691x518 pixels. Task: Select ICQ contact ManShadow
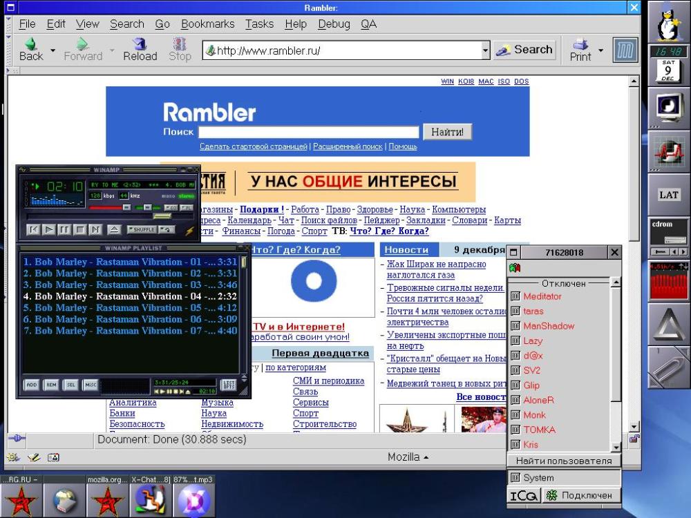pos(549,326)
